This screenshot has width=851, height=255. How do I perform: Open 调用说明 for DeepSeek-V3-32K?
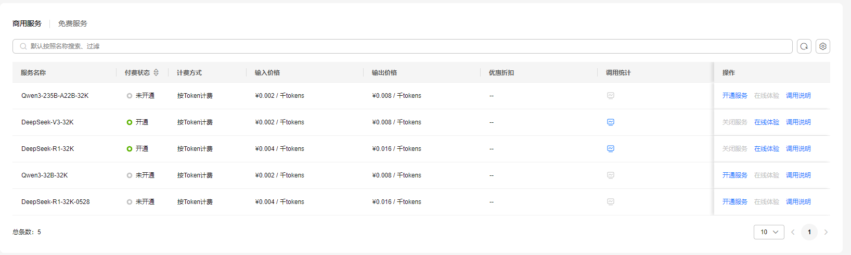(798, 122)
